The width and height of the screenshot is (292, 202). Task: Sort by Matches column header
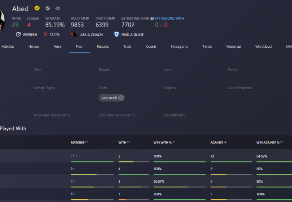pyautogui.click(x=80, y=142)
